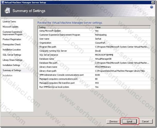Click the MSSCVMMLibrary value
This screenshot has width=157, height=128.
pyautogui.click(x=103, y=67)
